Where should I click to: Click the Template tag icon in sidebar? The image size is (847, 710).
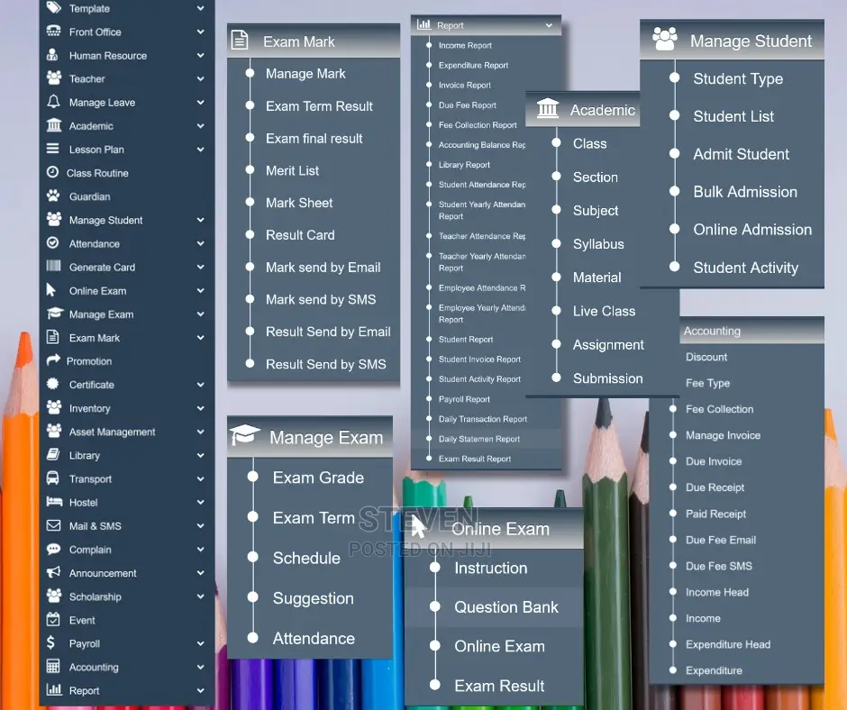coord(53,7)
